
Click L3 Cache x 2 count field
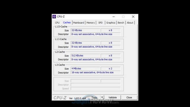111,69
